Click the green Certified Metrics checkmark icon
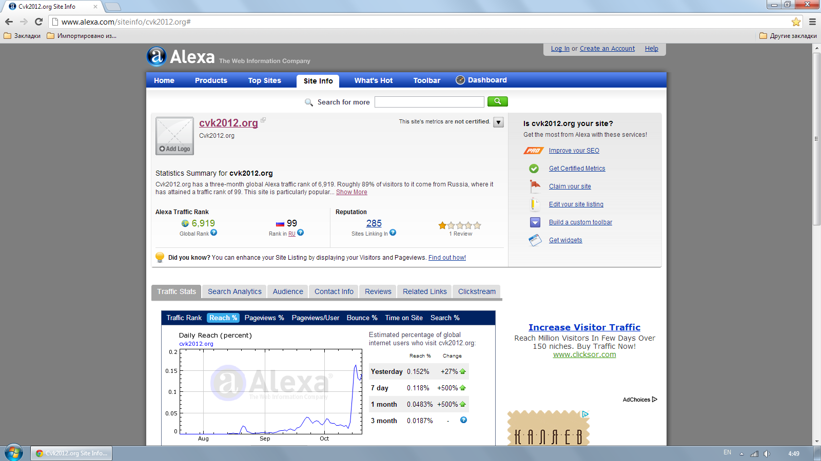 (534, 169)
